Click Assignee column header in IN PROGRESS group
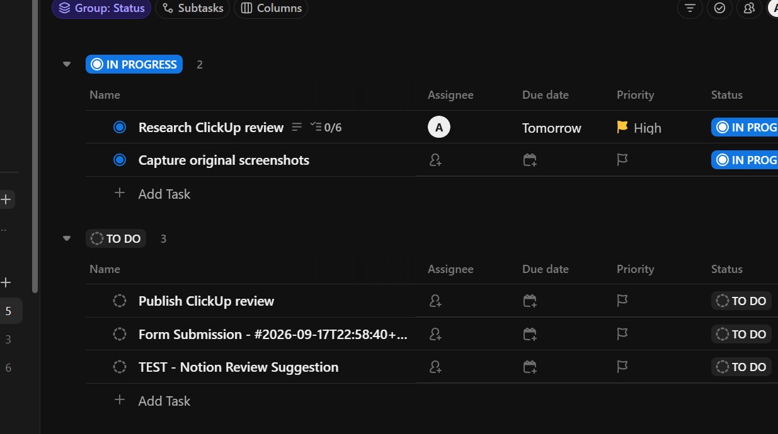This screenshot has height=434, width=778. (450, 95)
